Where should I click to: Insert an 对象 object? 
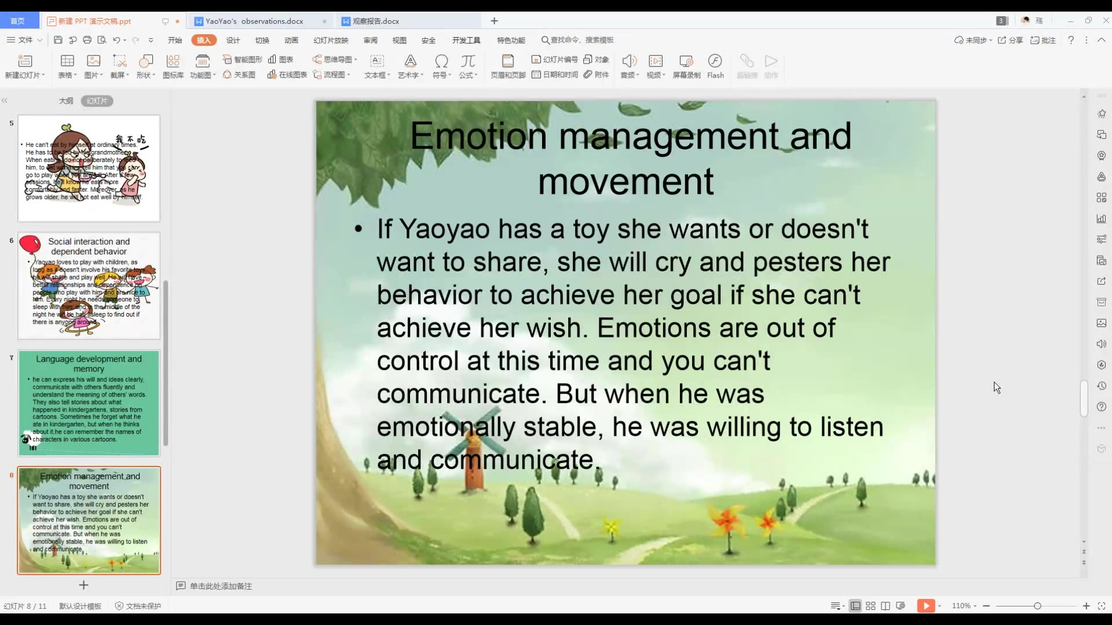(x=596, y=60)
